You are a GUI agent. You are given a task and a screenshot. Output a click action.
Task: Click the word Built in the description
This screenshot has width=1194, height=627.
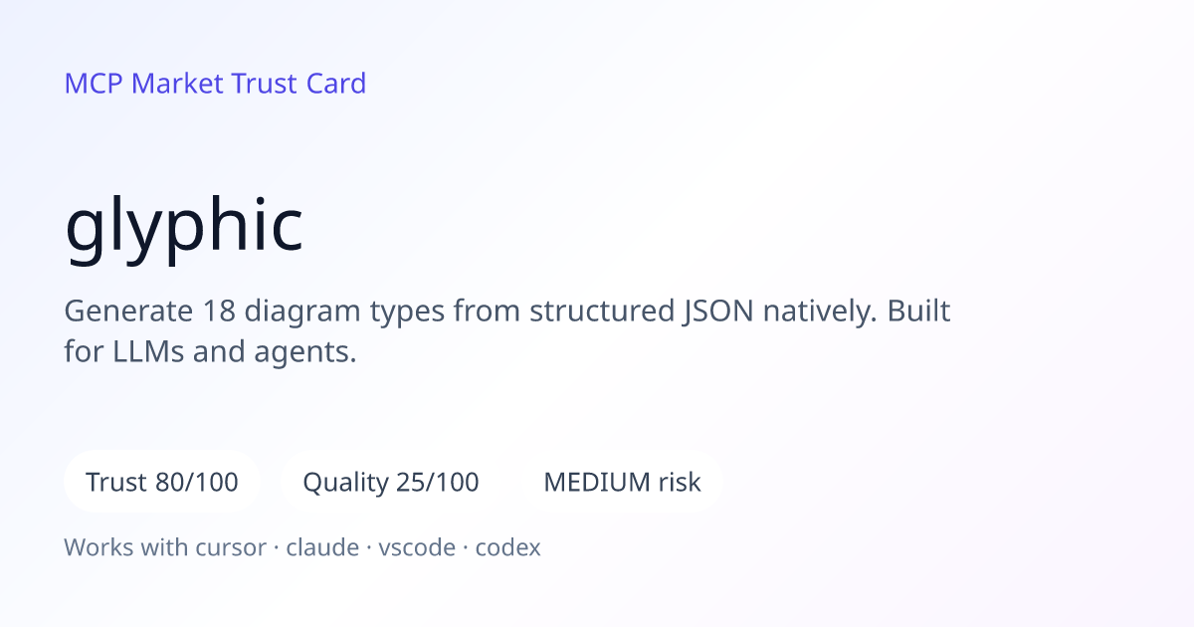click(x=918, y=312)
